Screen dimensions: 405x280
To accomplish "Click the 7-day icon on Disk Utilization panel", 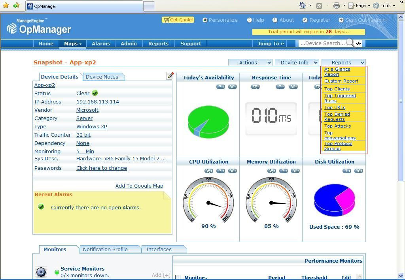I will [x=347, y=171].
